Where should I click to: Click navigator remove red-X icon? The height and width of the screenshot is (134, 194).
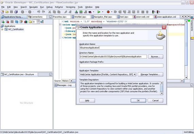(7, 22)
